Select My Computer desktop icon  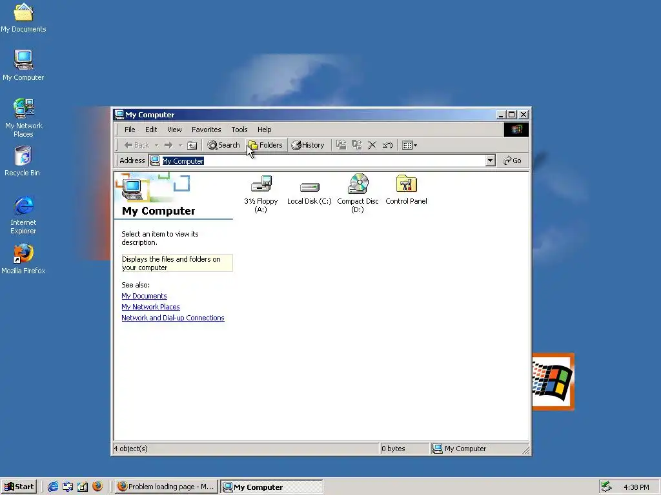click(23, 66)
